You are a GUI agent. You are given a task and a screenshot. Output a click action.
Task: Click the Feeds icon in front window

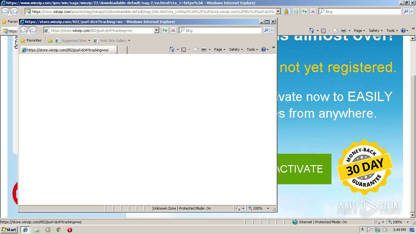pyautogui.click(x=184, y=49)
